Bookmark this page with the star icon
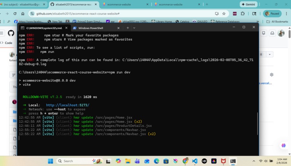The height and width of the screenshot is (166, 291). (x=224, y=14)
